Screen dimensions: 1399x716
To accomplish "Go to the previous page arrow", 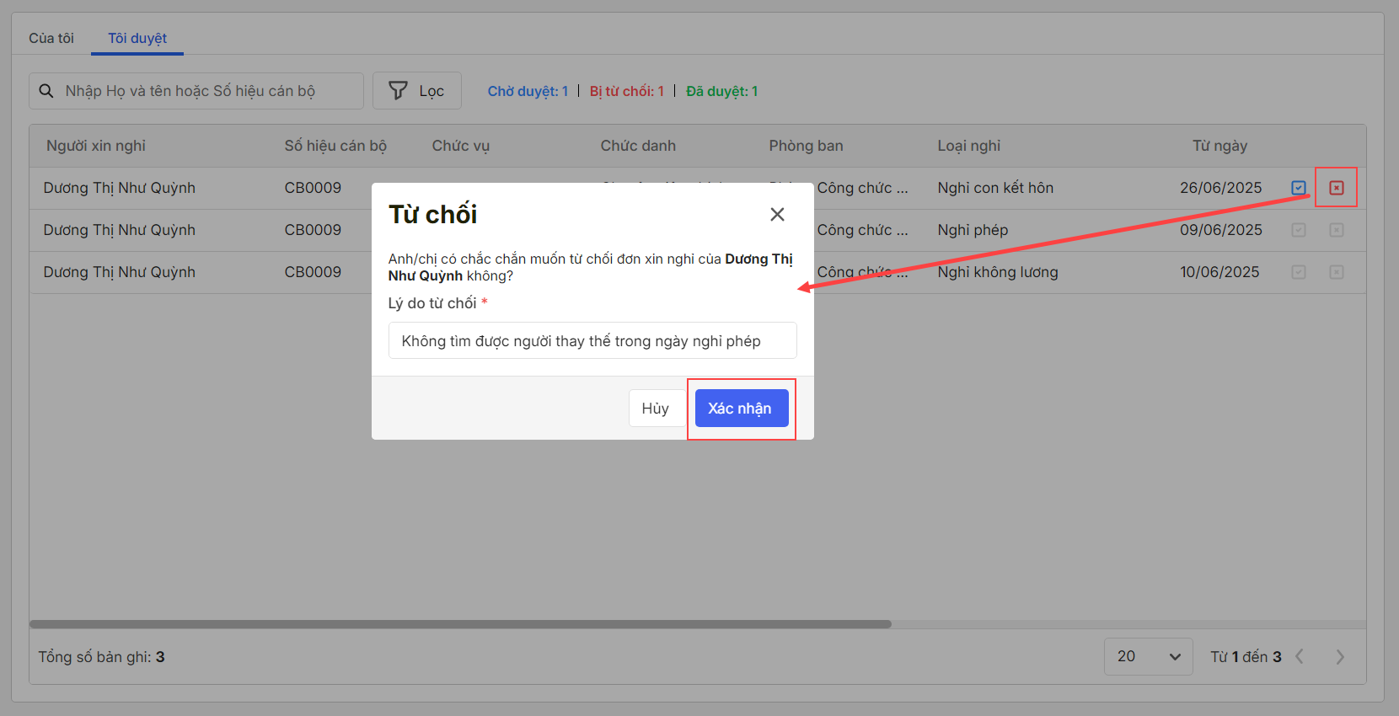I will (x=1300, y=657).
